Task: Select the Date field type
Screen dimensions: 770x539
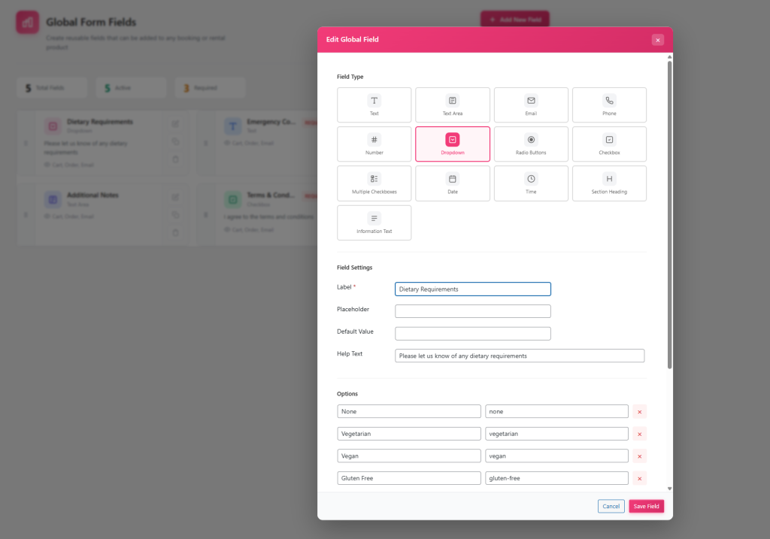Action: click(452, 183)
